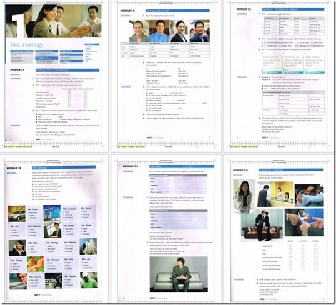Click the man in suit and tie portrait in Module 1.2
The width and height of the screenshot is (336, 305).
click(x=200, y=31)
